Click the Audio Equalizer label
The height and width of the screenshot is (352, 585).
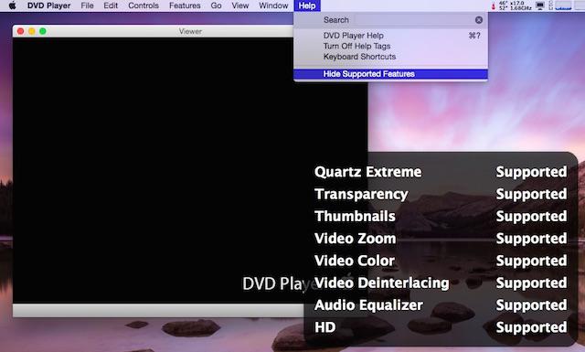pyautogui.click(x=368, y=305)
